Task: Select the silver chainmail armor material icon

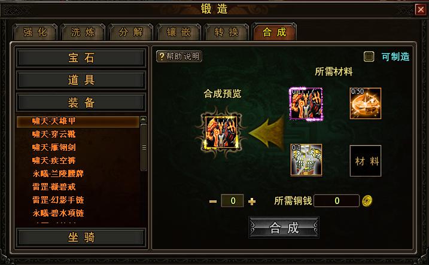Action: pos(306,160)
